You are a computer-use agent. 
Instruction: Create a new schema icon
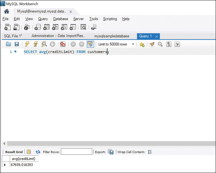pyautogui.click(x=38, y=27)
